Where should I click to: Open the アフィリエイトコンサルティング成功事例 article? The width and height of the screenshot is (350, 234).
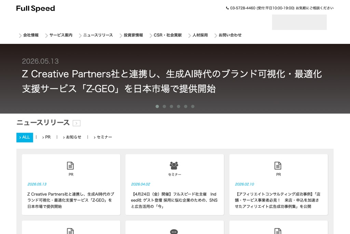click(x=278, y=200)
